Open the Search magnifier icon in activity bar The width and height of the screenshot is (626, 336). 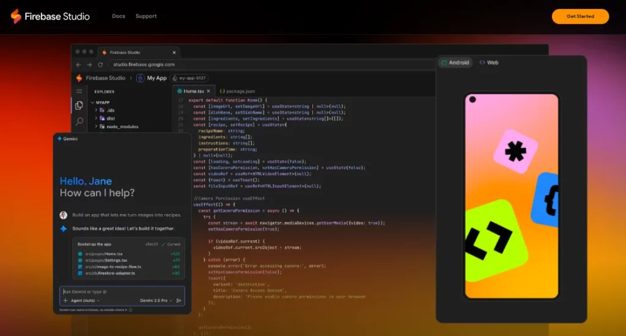[x=79, y=121]
